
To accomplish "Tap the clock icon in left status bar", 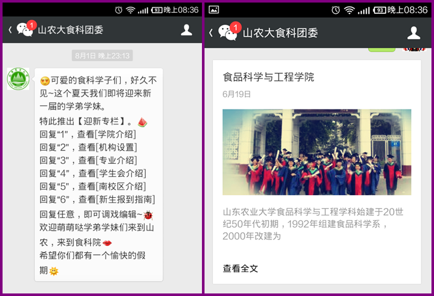I will 119,10.
